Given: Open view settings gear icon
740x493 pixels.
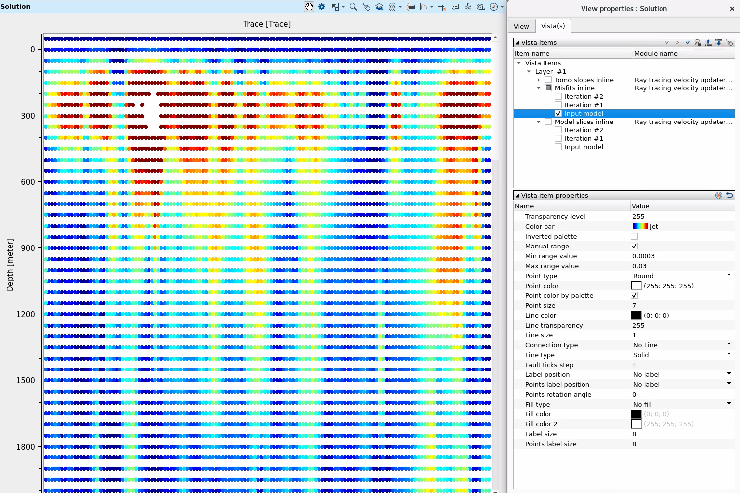Looking at the screenshot, I should pos(322,7).
